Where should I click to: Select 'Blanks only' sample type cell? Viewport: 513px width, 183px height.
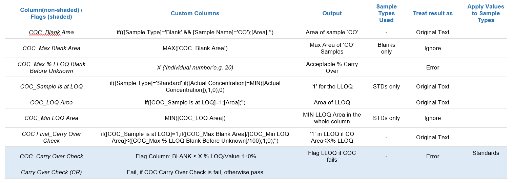point(386,48)
